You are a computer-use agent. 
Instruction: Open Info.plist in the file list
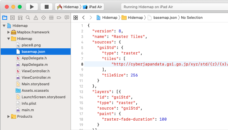click(29, 103)
